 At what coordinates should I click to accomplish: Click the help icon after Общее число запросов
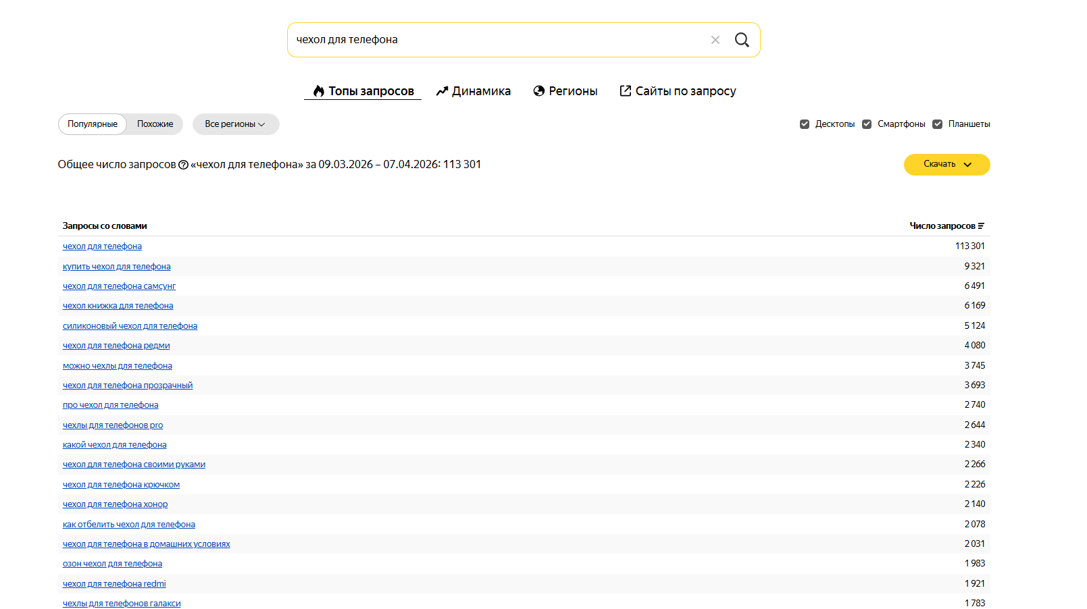pos(184,163)
